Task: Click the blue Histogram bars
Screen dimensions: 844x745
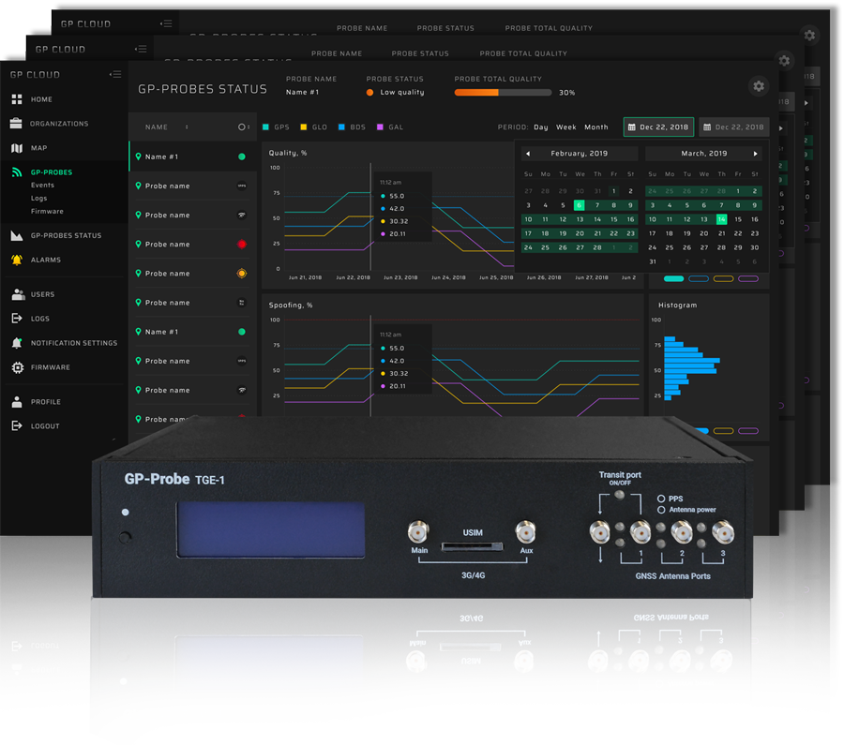Action: pos(691,368)
